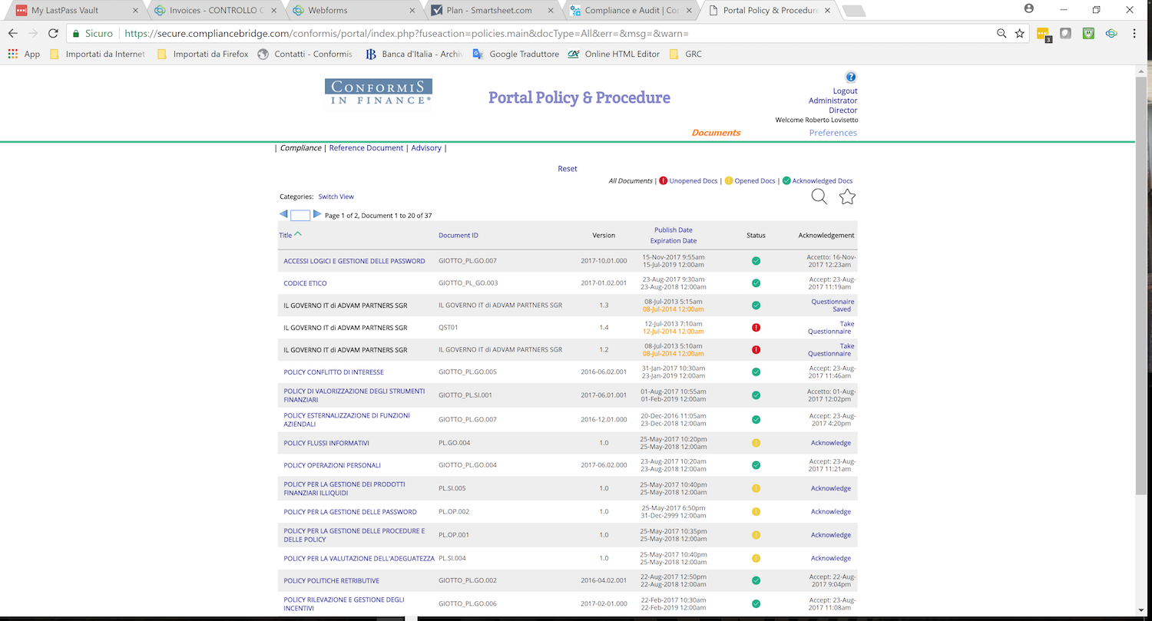Open the LastPass extension icon in the toolbar
The image size is (1152, 621).
[1043, 34]
